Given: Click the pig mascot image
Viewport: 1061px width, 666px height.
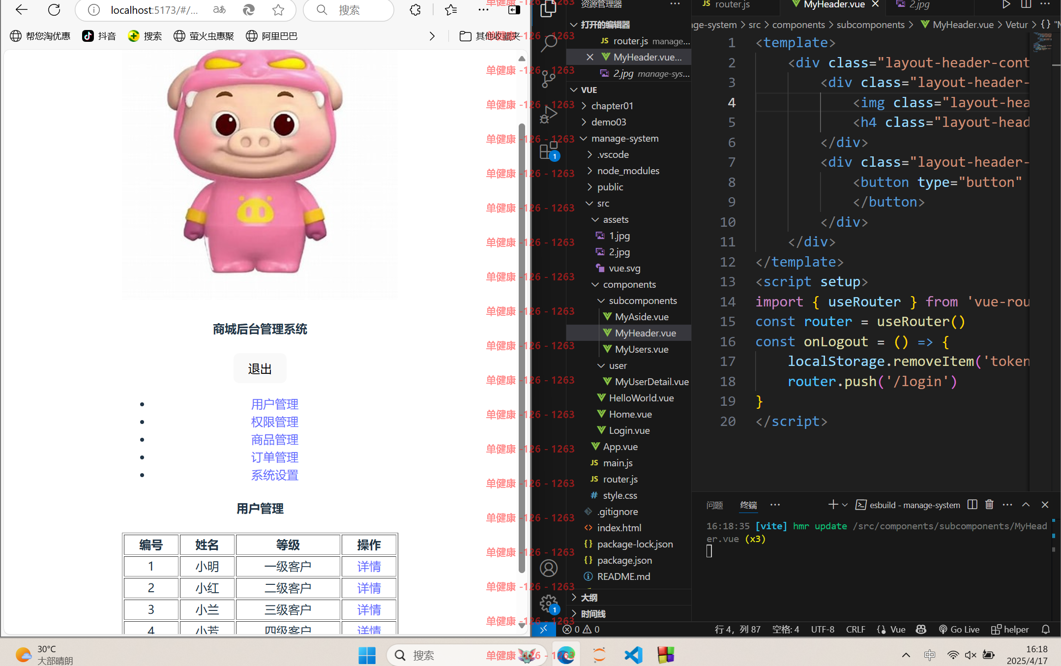Looking at the screenshot, I should point(260,173).
